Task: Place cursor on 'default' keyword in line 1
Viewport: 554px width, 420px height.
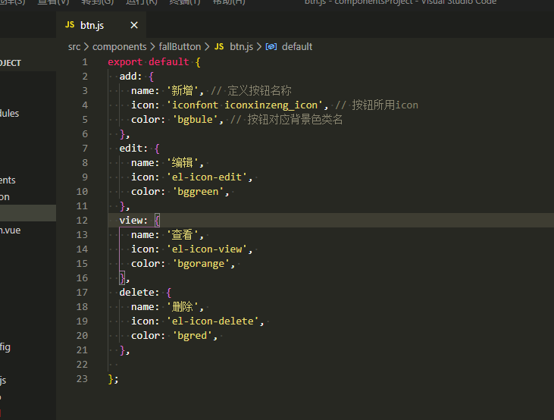Action: 168,62
